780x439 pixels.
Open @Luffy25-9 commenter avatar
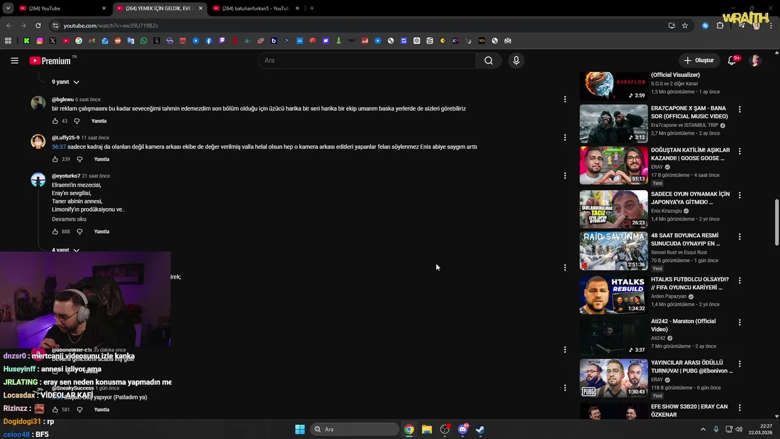38,141
